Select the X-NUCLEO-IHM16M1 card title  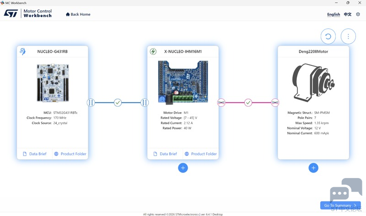(183, 52)
